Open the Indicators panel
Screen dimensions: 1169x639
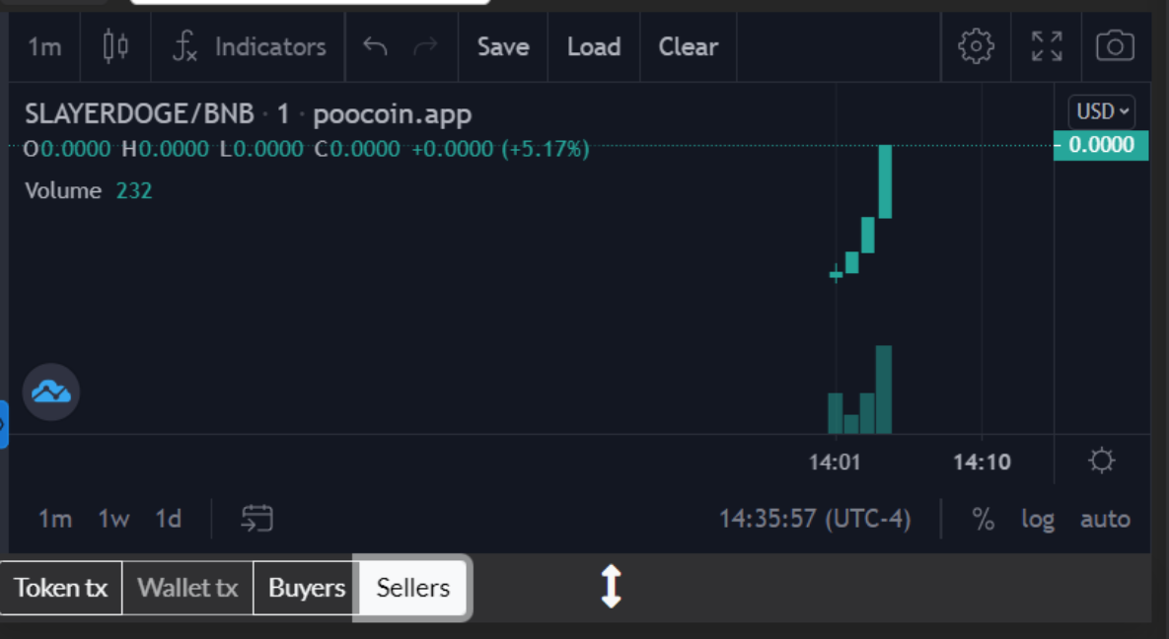[249, 46]
